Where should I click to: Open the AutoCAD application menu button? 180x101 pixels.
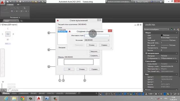(2, 3)
